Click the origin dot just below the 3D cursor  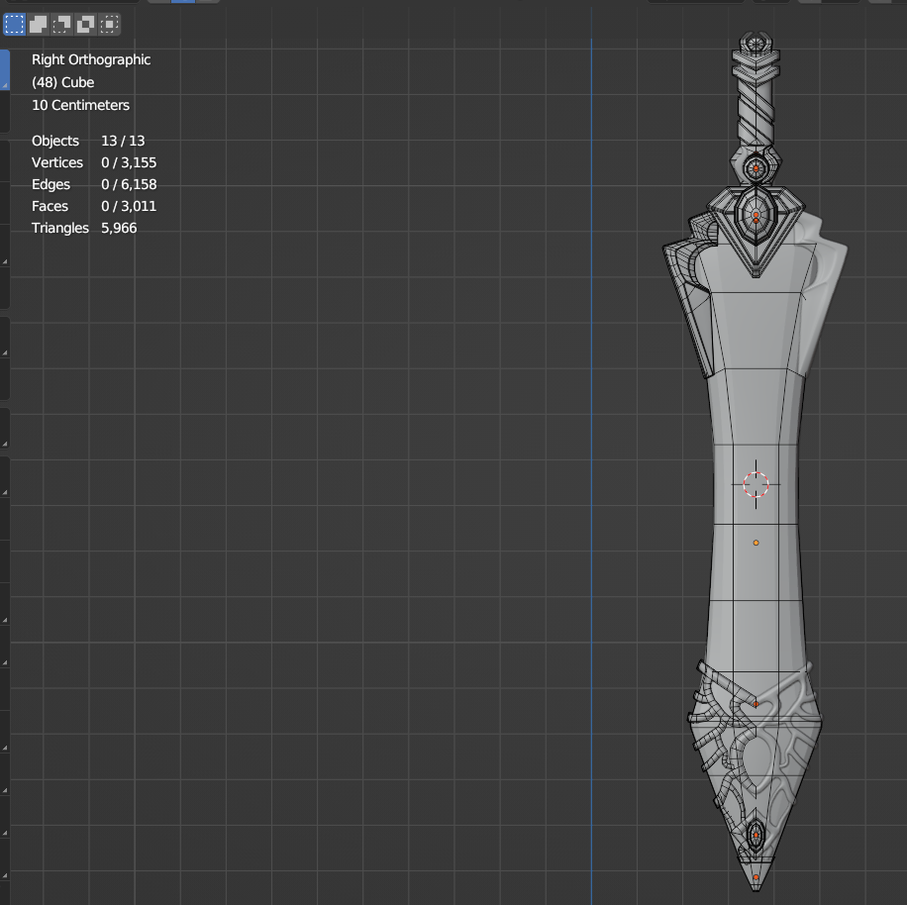[756, 543]
